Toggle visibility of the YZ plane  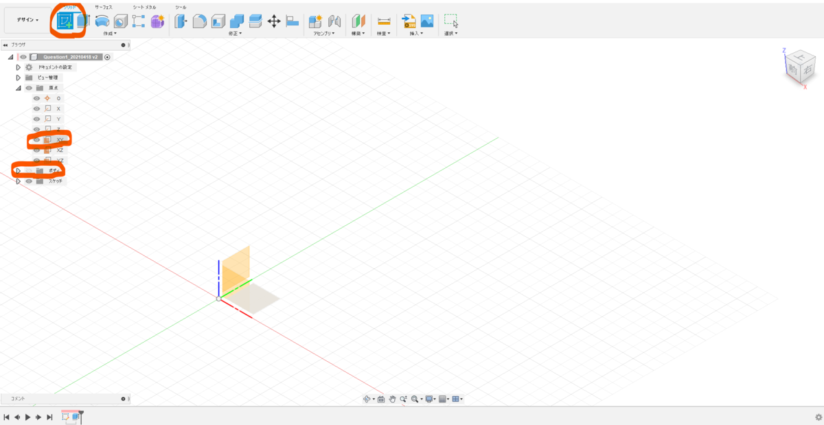coord(37,160)
